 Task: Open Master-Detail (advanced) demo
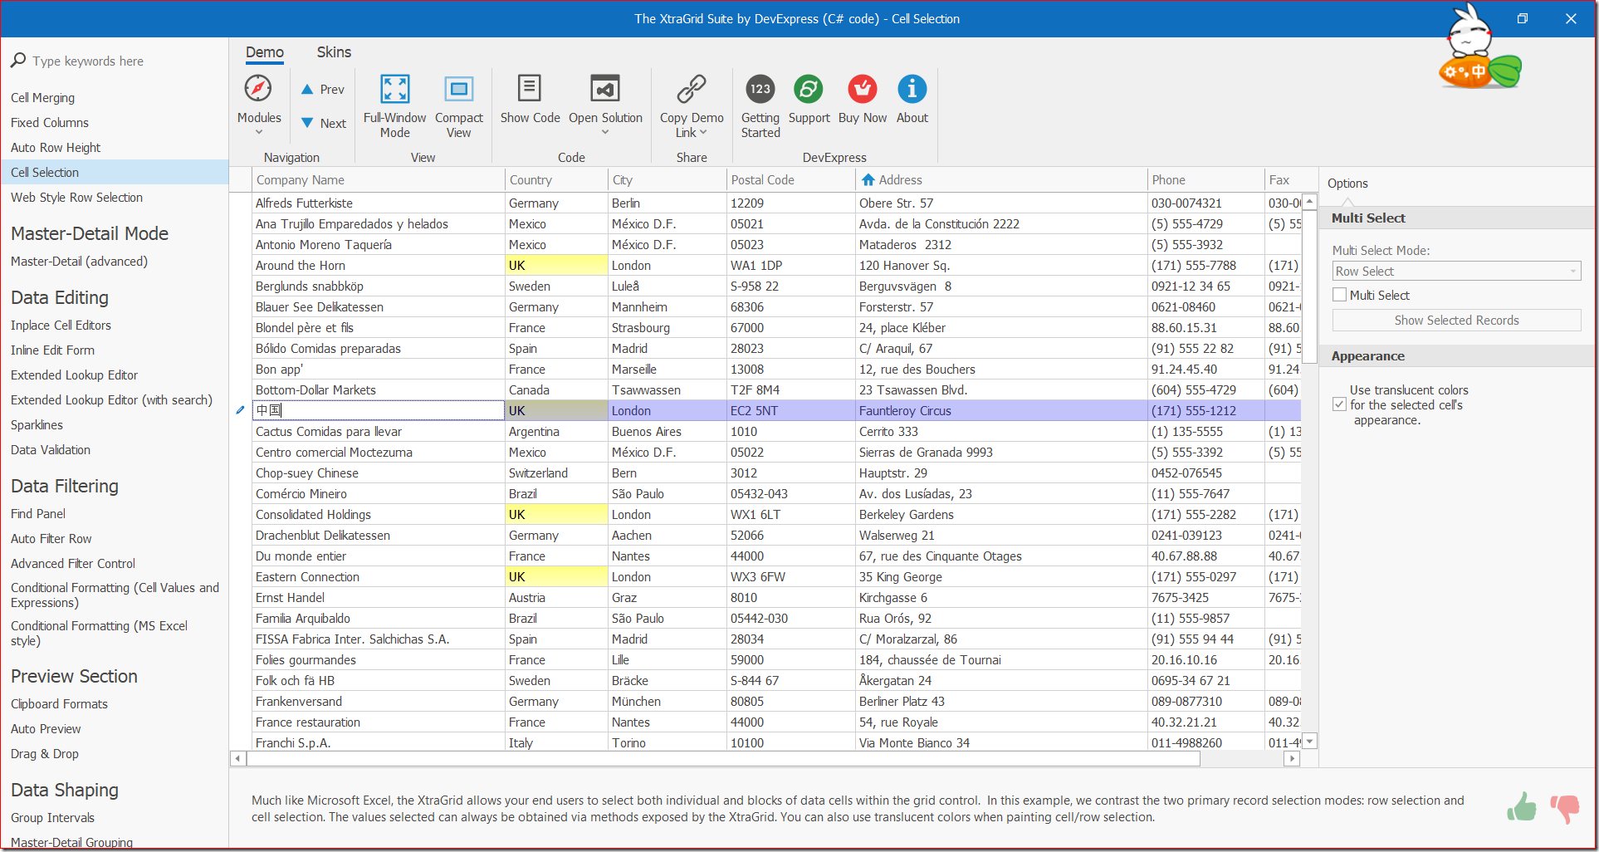pos(79,262)
